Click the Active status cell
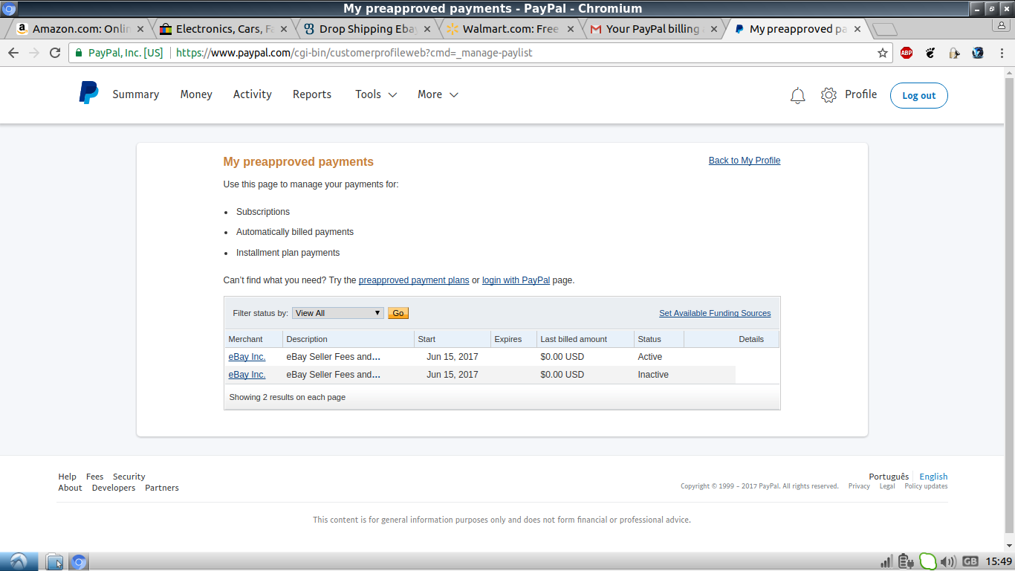This screenshot has width=1015, height=571. coord(650,357)
